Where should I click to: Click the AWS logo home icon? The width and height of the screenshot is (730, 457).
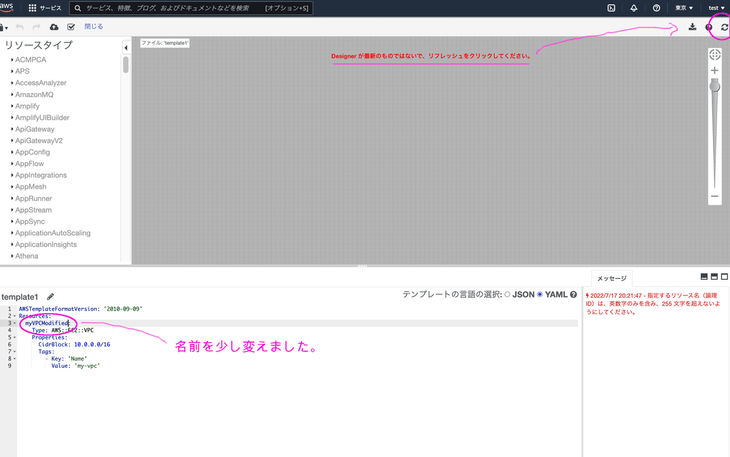point(7,7)
